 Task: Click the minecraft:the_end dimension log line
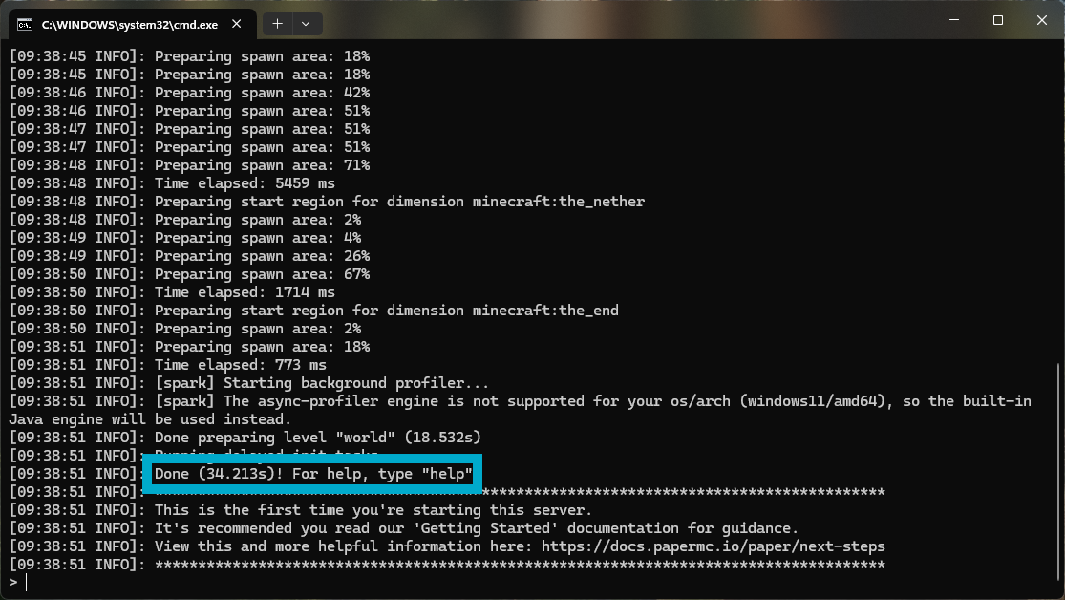(386, 311)
